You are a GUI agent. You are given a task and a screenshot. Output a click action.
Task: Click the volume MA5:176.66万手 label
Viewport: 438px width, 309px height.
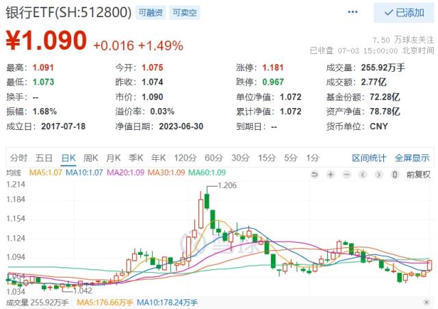105,302
